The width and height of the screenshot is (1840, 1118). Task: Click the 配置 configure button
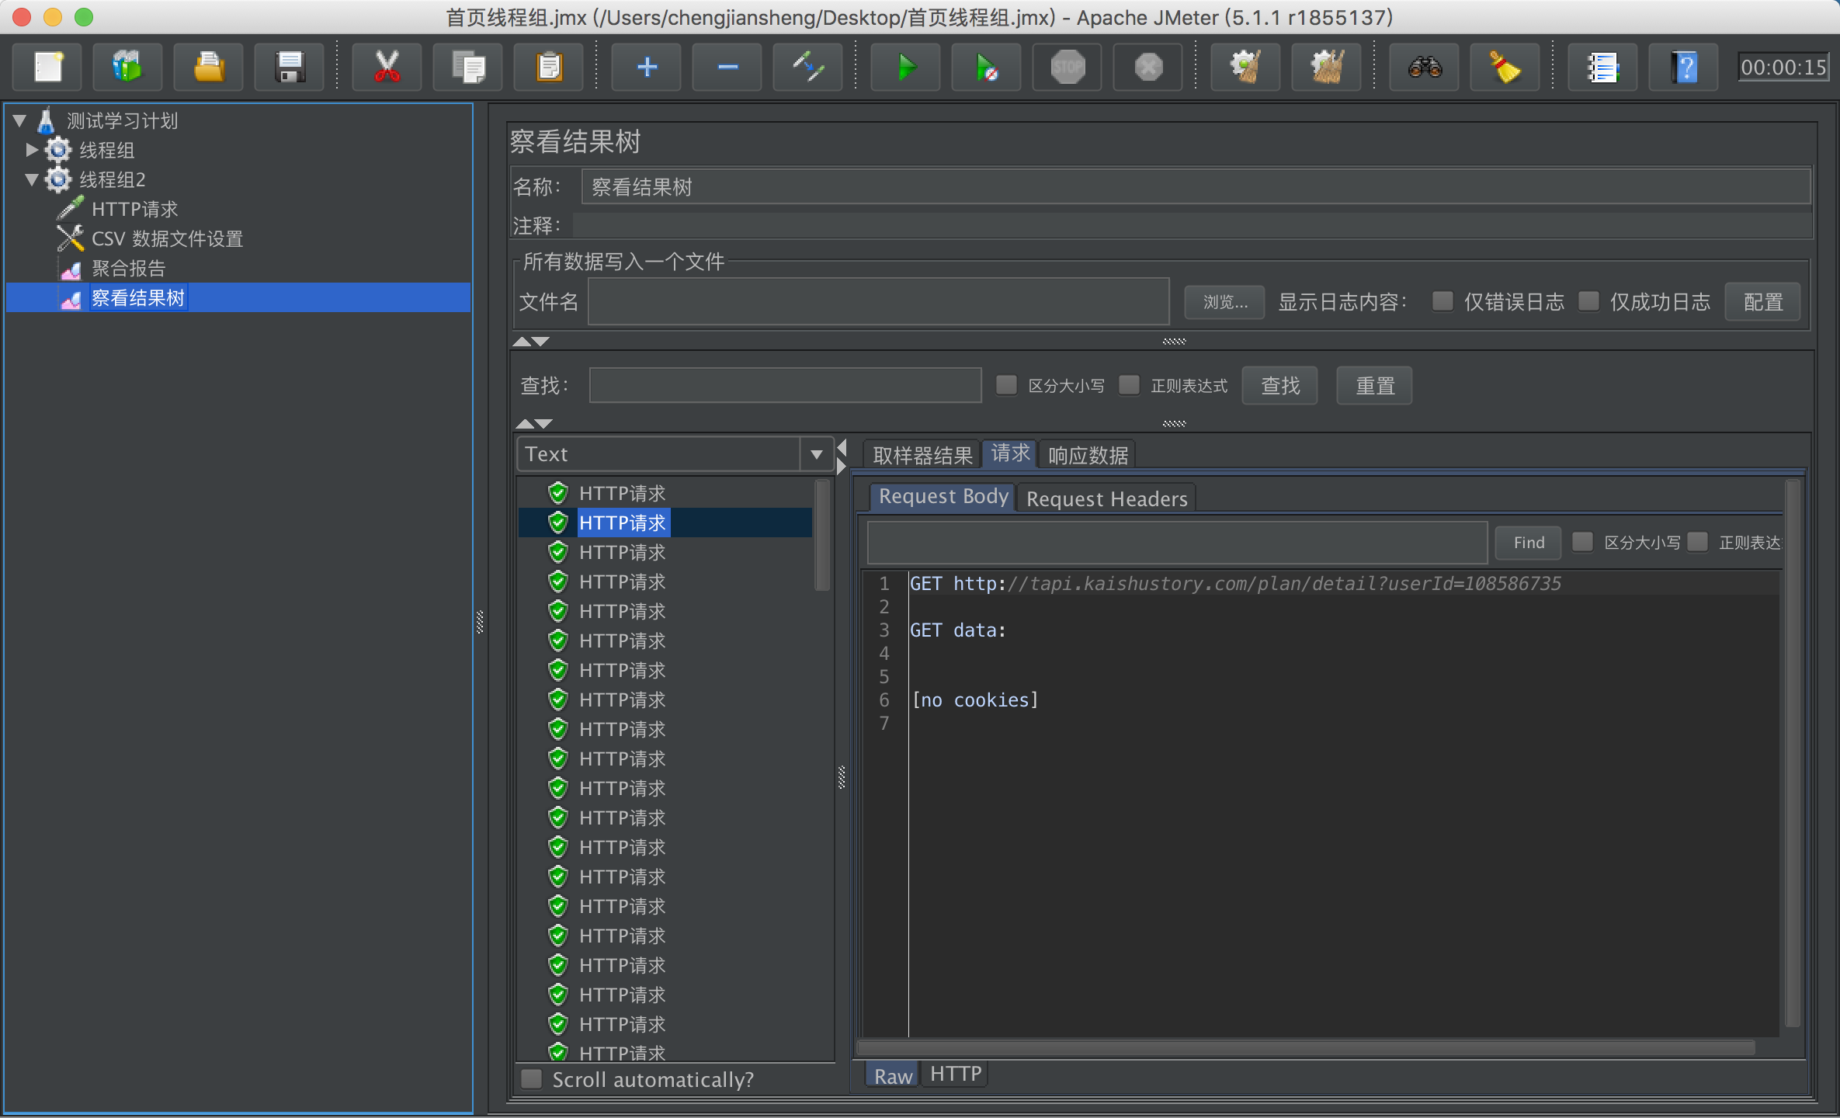tap(1762, 302)
